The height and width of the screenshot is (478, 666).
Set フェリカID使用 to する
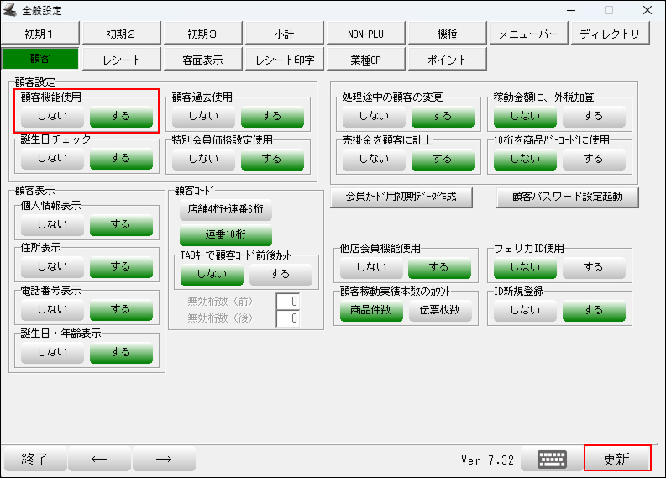click(x=594, y=267)
